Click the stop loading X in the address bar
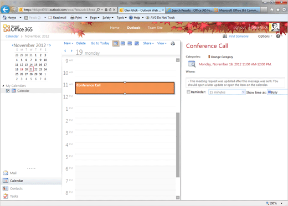The height and width of the screenshot is (206, 288). click(x=114, y=9)
